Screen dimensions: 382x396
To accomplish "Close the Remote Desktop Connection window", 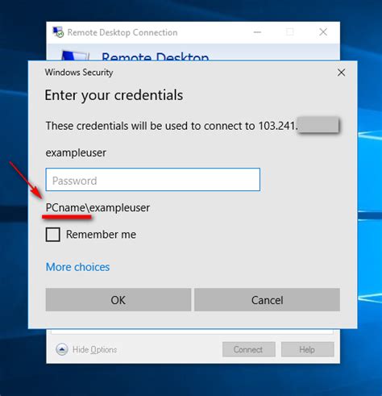I will 323,32.
